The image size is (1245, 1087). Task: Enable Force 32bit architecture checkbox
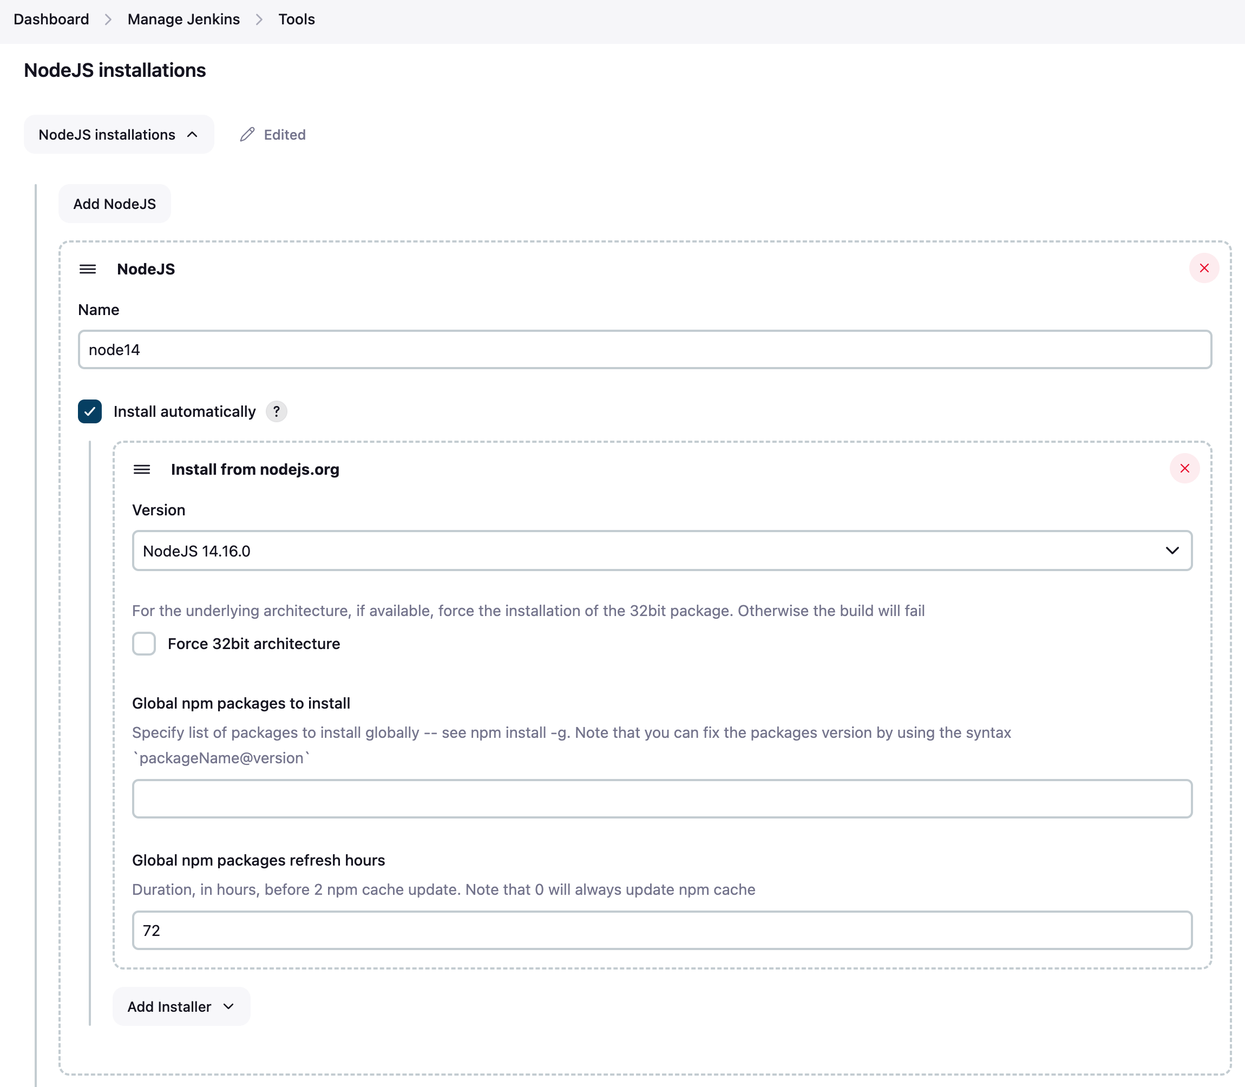point(144,644)
